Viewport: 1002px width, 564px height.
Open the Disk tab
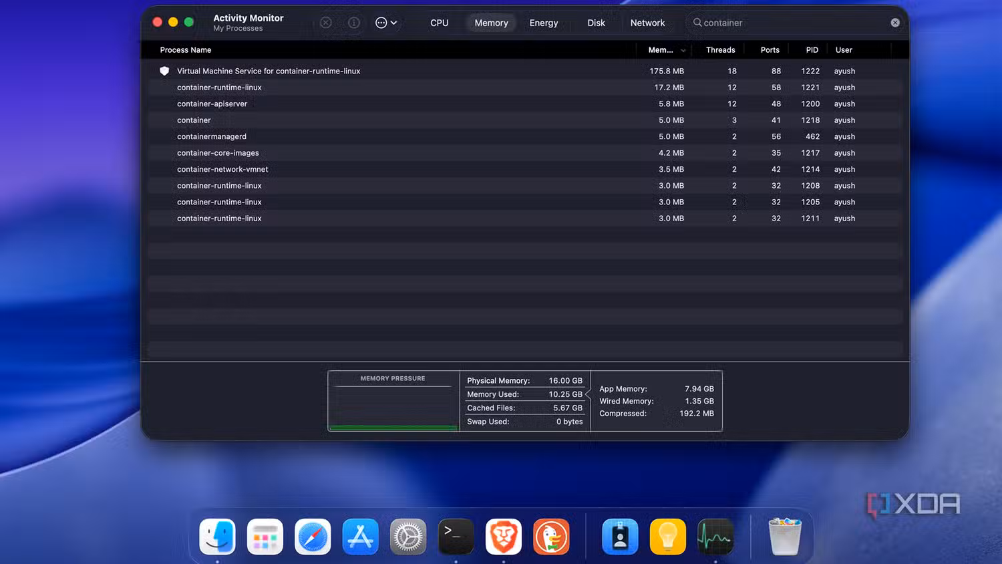pos(596,23)
